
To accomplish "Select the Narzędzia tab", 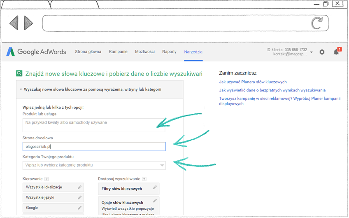I will tap(193, 52).
